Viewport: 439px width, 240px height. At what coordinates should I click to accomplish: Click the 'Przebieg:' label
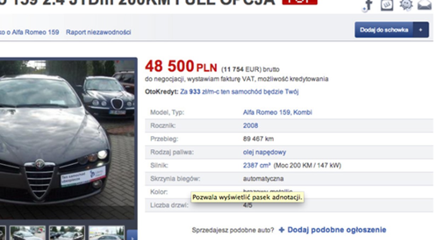pyautogui.click(x=164, y=139)
